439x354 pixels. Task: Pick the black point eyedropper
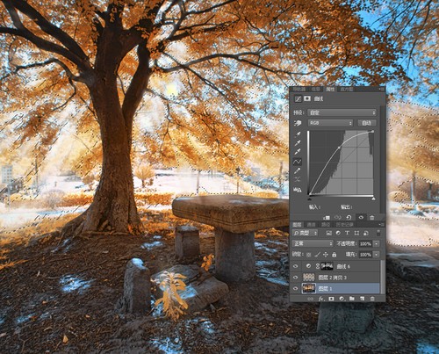[x=298, y=134]
